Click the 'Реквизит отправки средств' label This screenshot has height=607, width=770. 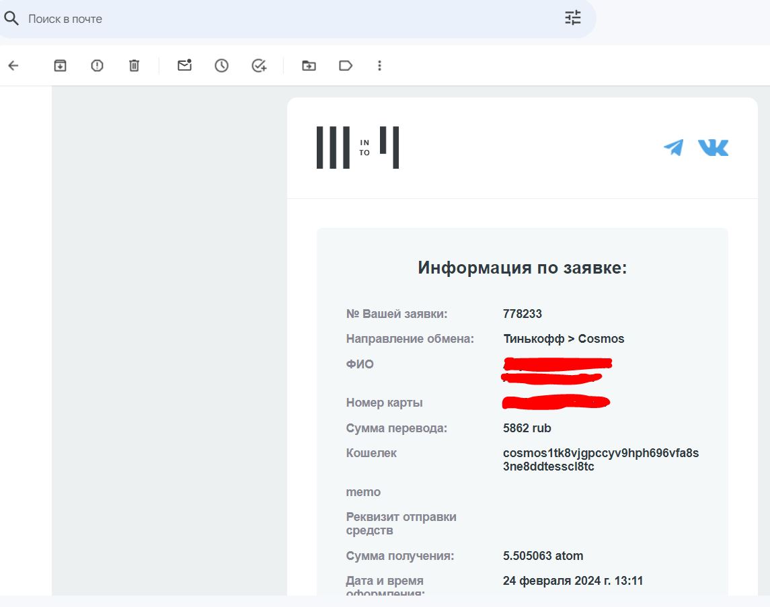tap(401, 524)
